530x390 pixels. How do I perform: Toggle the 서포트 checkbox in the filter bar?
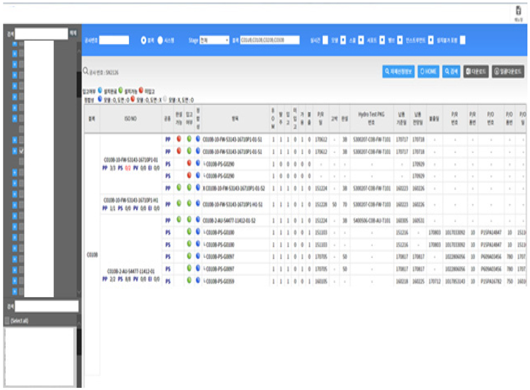coord(382,40)
